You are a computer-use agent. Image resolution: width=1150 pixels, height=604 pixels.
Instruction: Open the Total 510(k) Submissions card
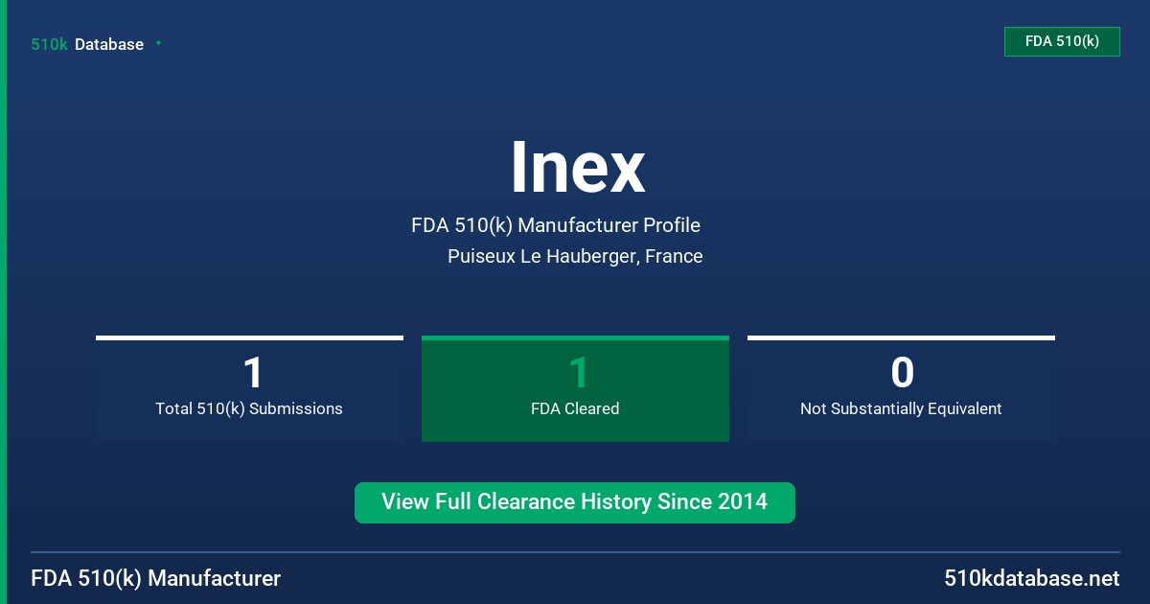249,388
